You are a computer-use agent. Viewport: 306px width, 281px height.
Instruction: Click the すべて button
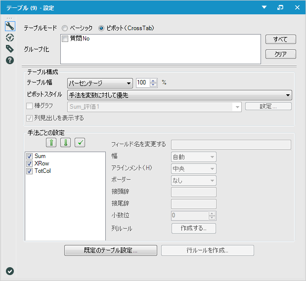280,40
